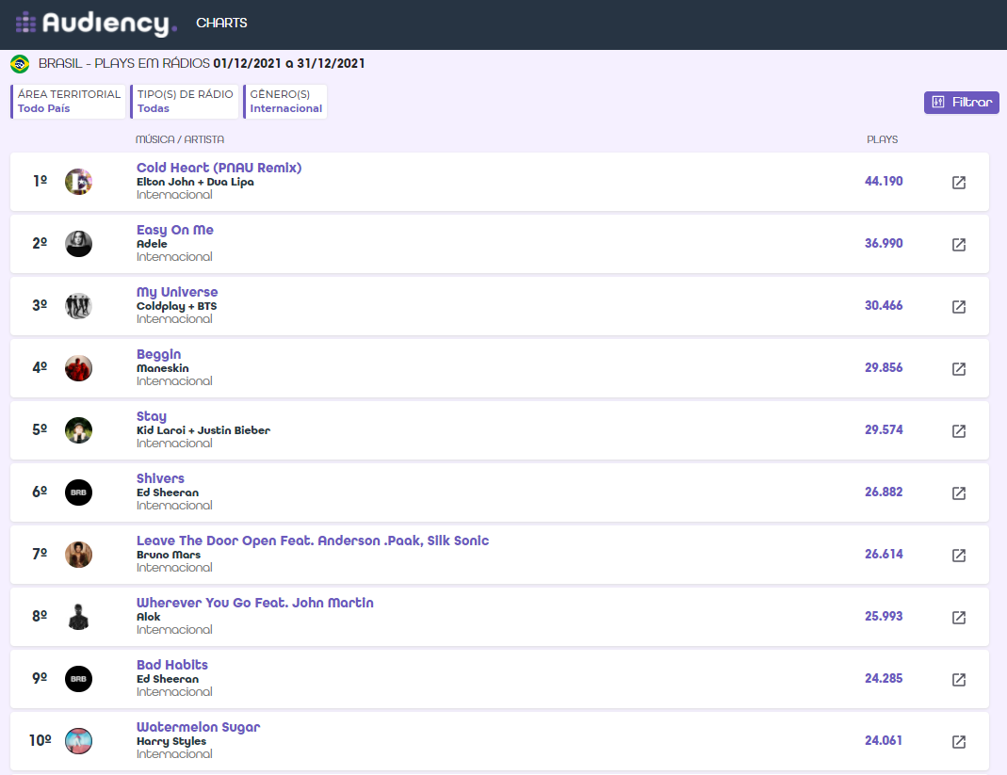Click the PLAYS column header
Screen dimensions: 1007x775
click(x=883, y=139)
